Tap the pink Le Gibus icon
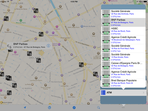 pyautogui.click(x=57, y=27)
